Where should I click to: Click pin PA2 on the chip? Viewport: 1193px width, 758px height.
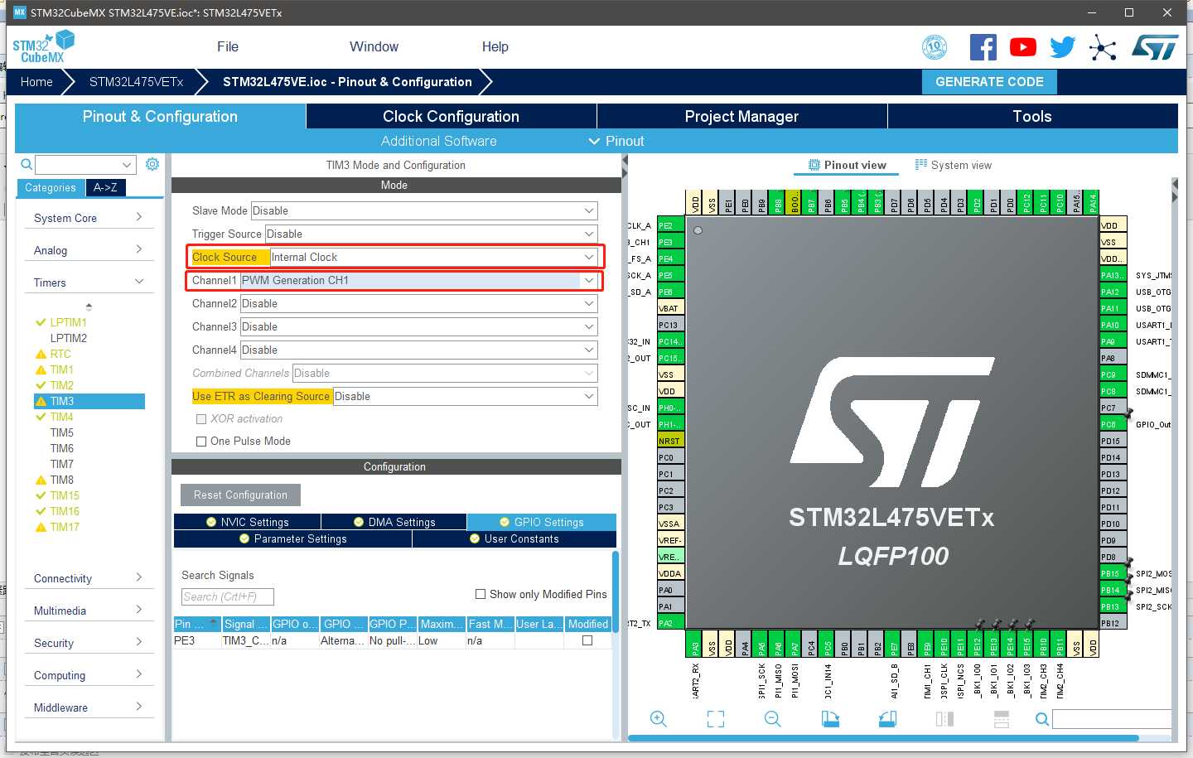670,623
